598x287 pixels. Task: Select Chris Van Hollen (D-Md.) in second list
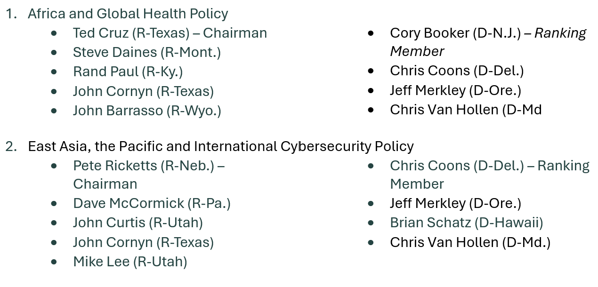click(x=470, y=242)
